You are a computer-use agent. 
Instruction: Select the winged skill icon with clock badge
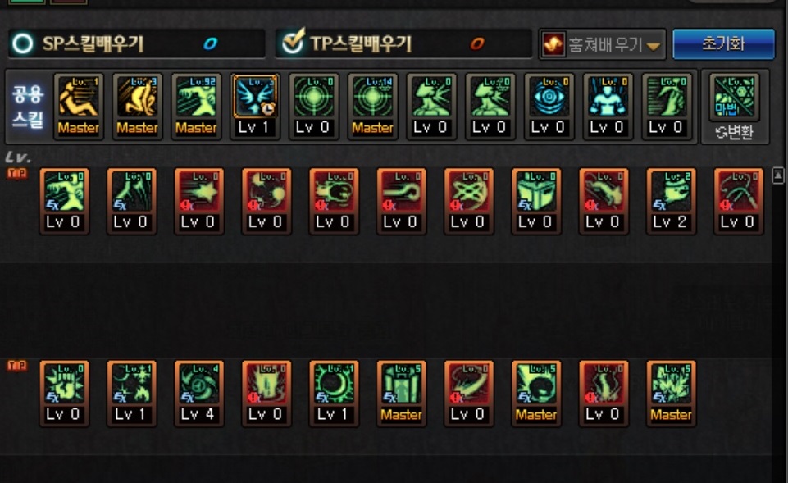[255, 106]
